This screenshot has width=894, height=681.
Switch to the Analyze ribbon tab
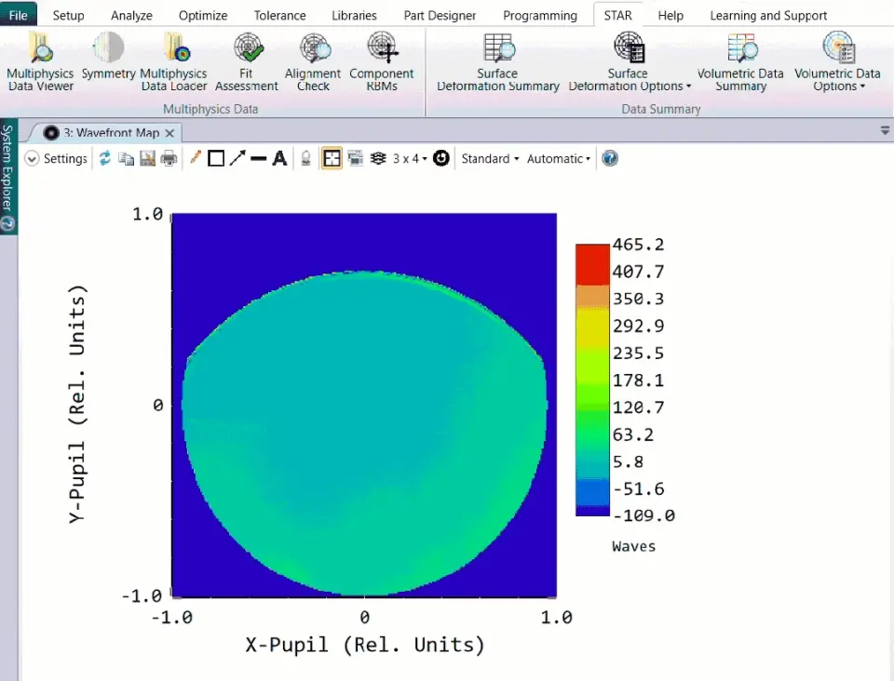point(131,16)
